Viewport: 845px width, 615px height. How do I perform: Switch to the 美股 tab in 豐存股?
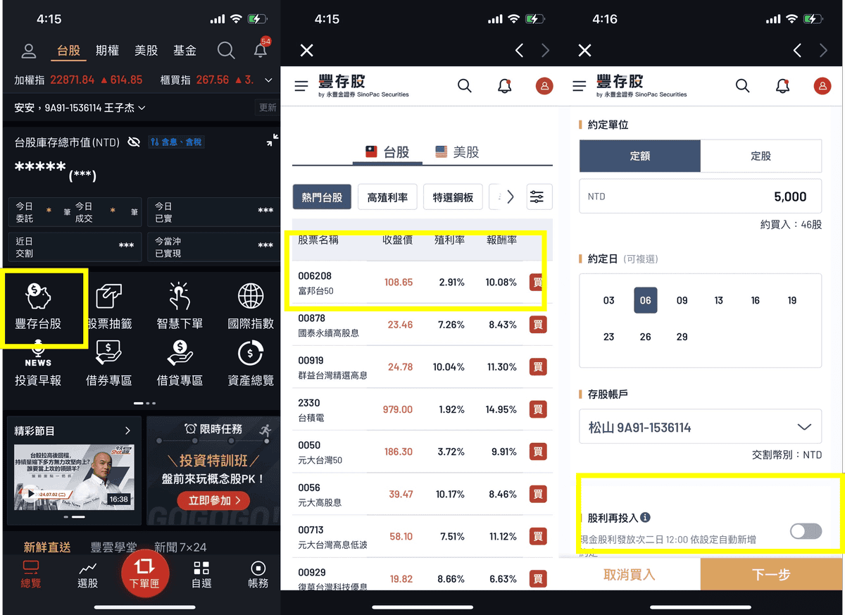click(x=458, y=152)
